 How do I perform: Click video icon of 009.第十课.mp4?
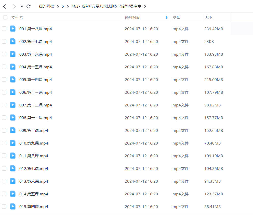click(13, 130)
